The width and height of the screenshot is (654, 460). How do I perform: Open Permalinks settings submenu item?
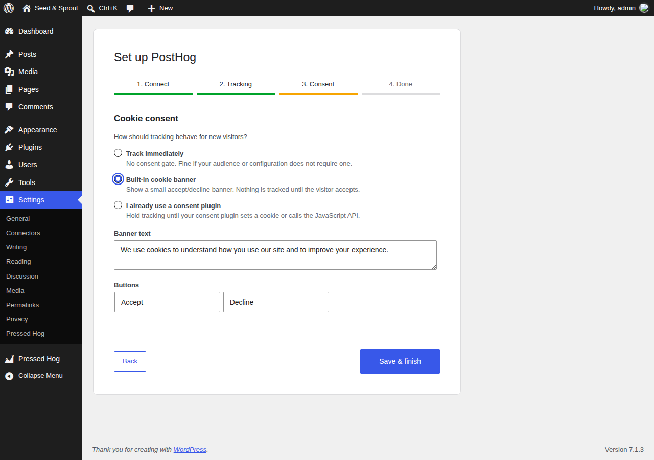tap(22, 305)
